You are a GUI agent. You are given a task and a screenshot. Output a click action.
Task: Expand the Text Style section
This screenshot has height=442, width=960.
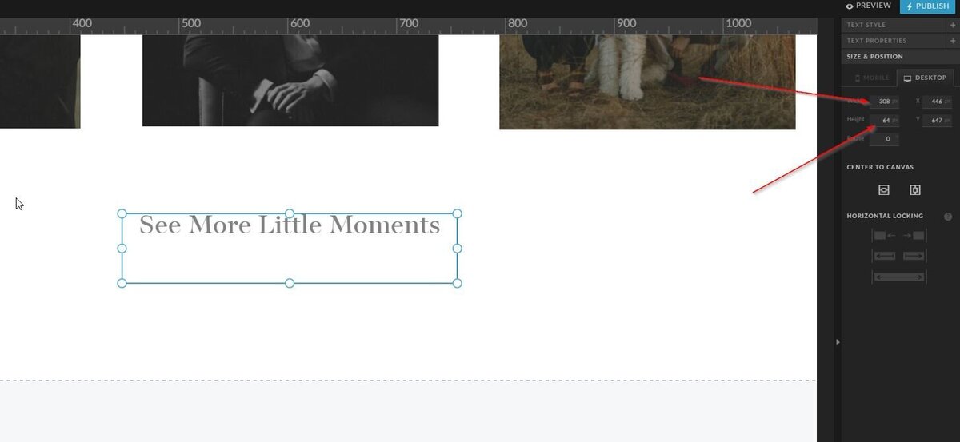(x=953, y=25)
